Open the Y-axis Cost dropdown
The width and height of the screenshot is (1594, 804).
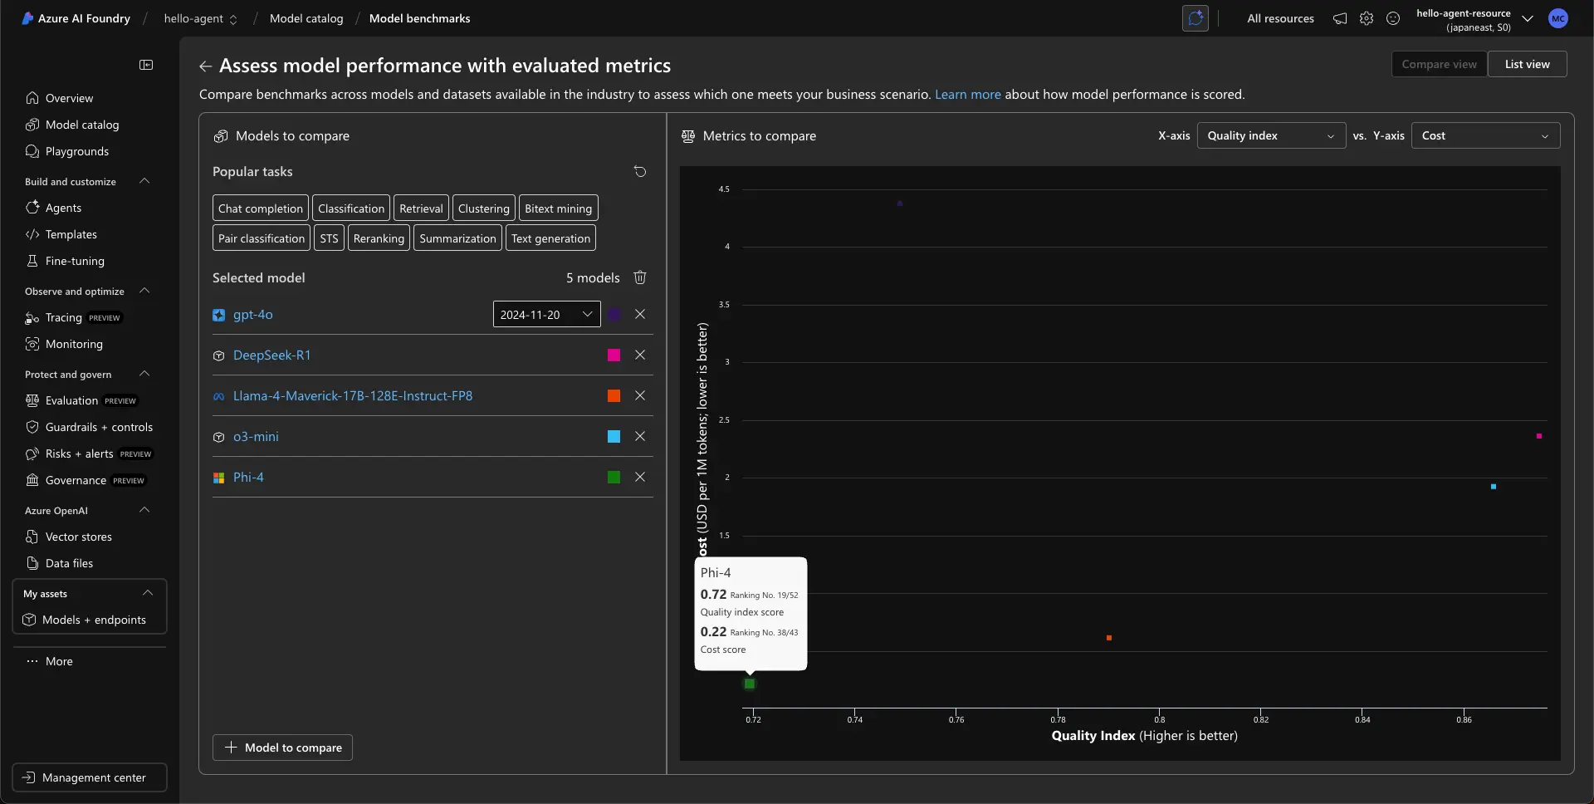coord(1485,135)
